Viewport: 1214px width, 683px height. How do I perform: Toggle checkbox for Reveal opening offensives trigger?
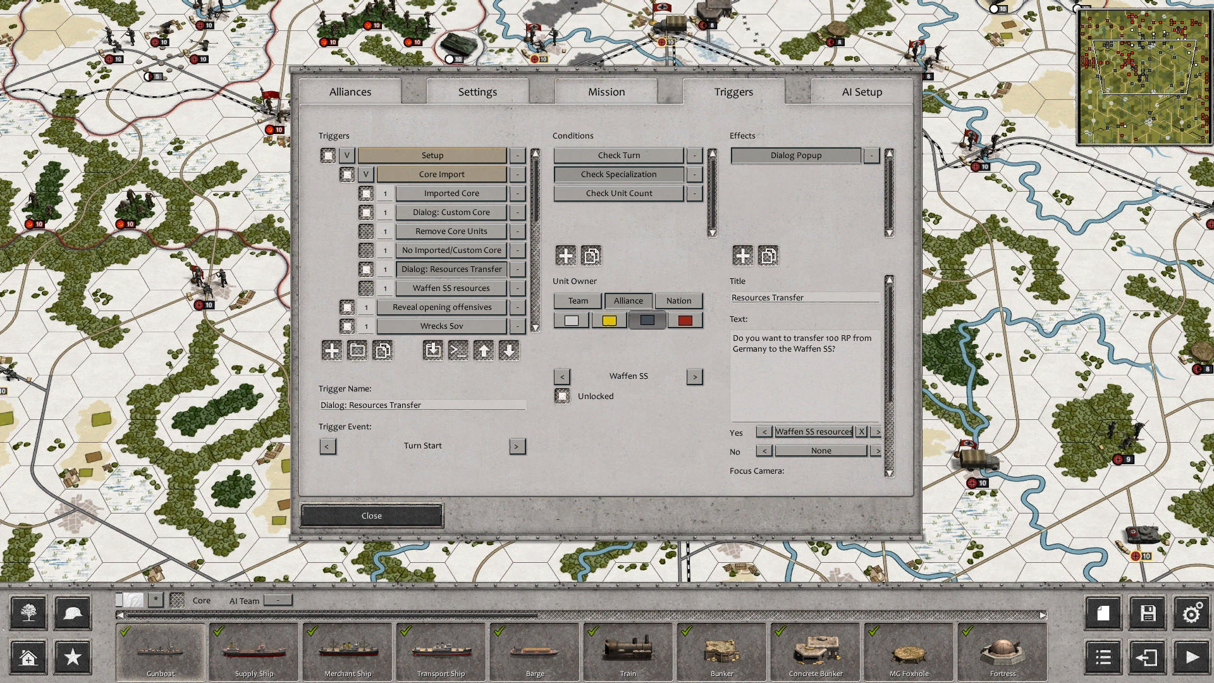click(x=347, y=307)
